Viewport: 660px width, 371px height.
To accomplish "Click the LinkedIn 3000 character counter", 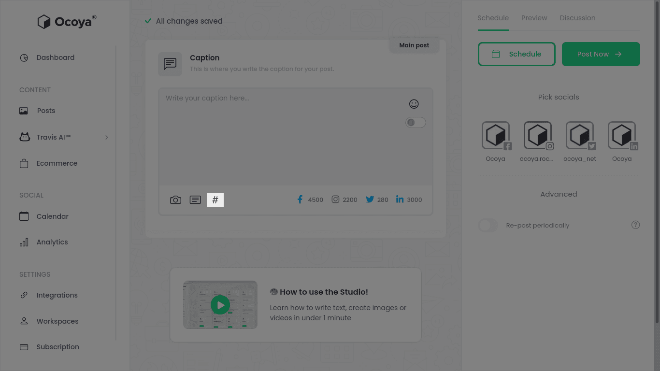I will pos(409,200).
